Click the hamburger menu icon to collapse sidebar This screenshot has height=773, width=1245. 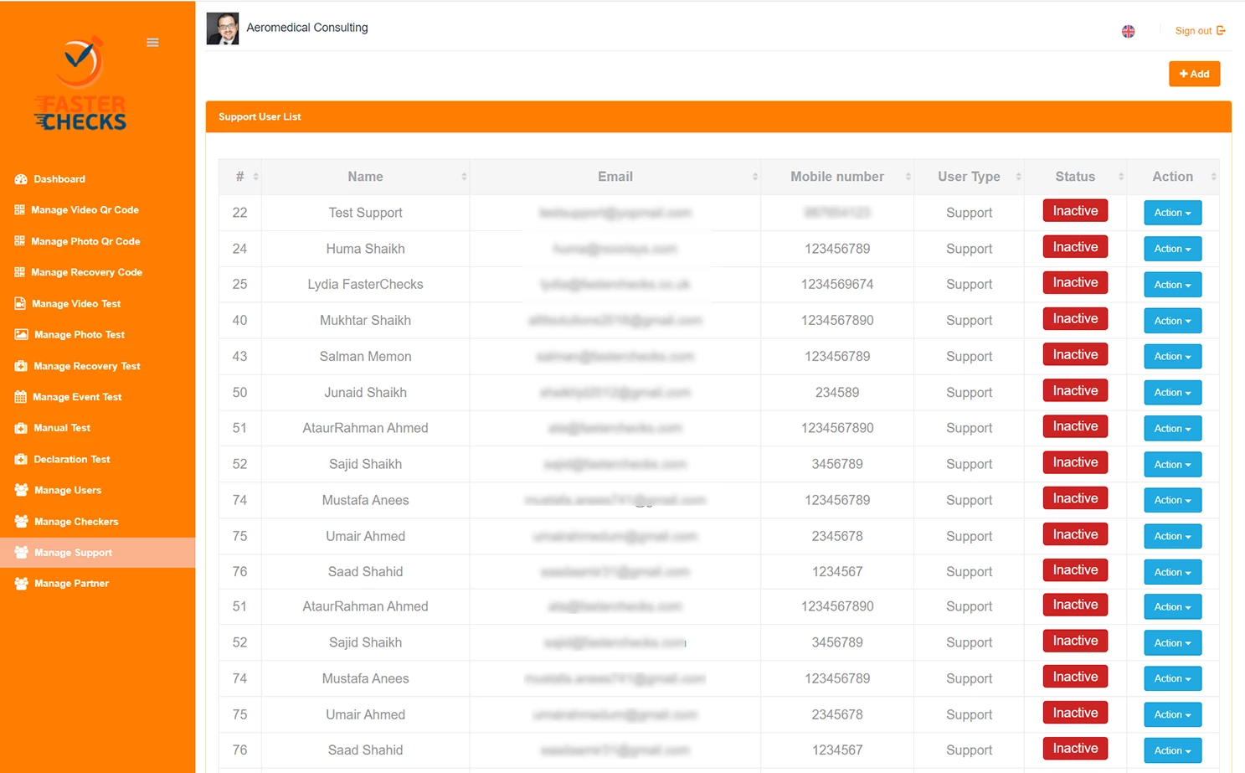coord(152,42)
